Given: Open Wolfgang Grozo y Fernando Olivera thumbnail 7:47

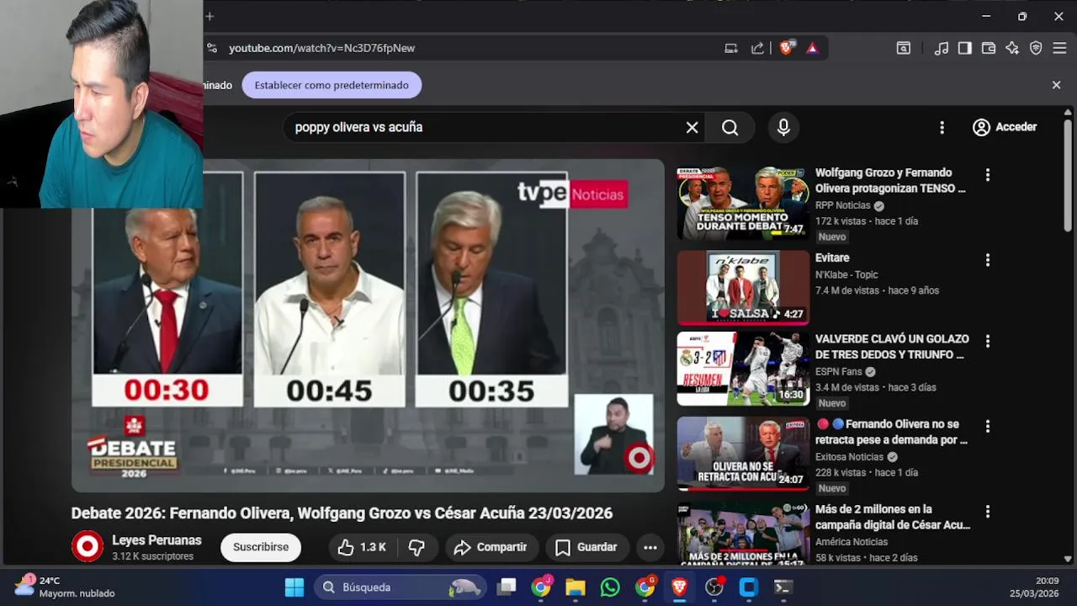Looking at the screenshot, I should pyautogui.click(x=743, y=203).
